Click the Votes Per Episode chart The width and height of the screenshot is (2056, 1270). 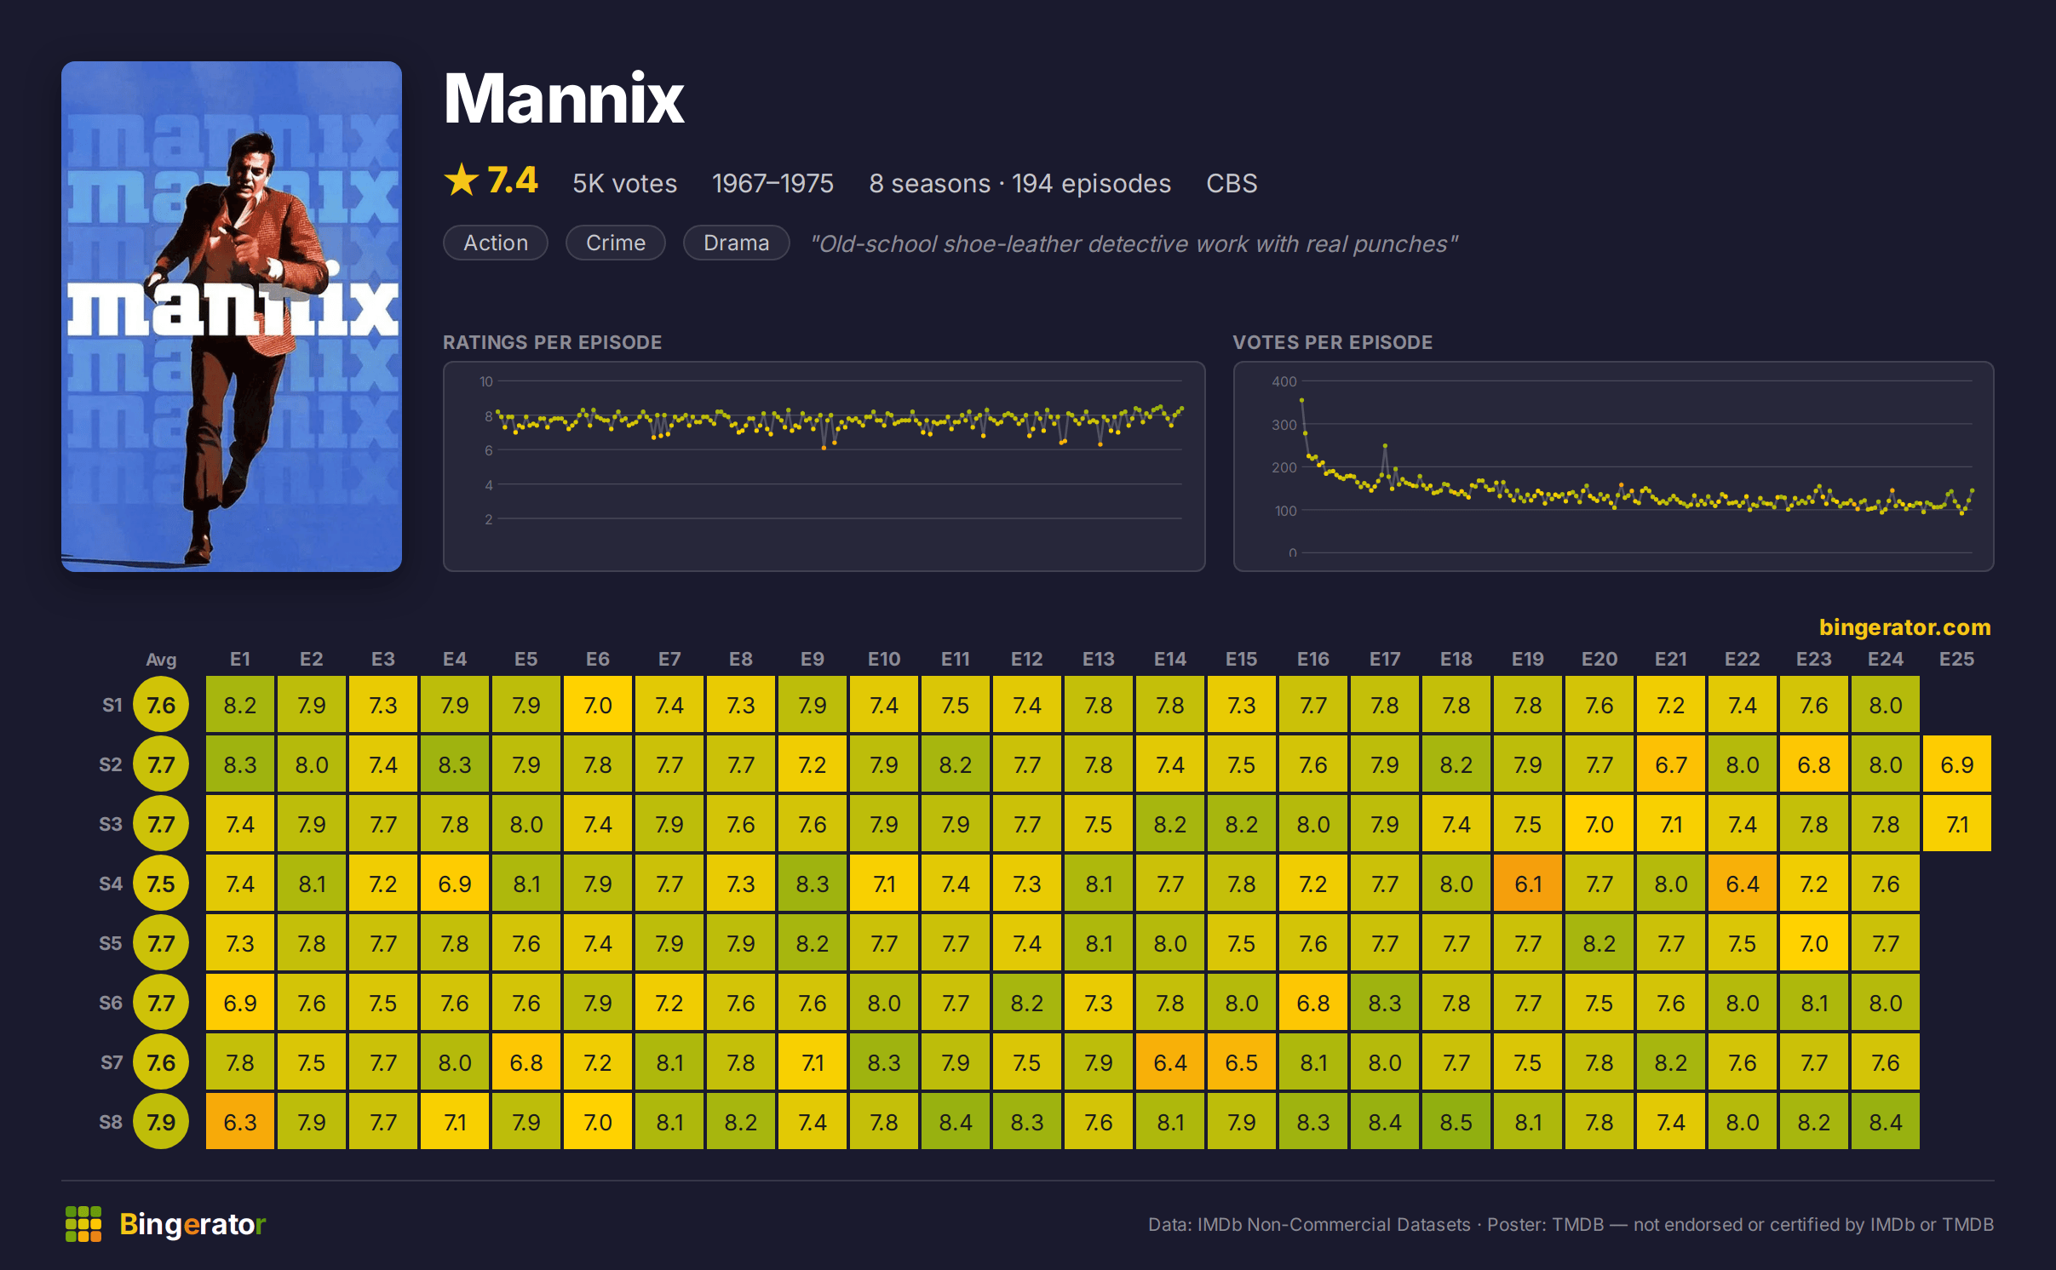tap(1614, 466)
